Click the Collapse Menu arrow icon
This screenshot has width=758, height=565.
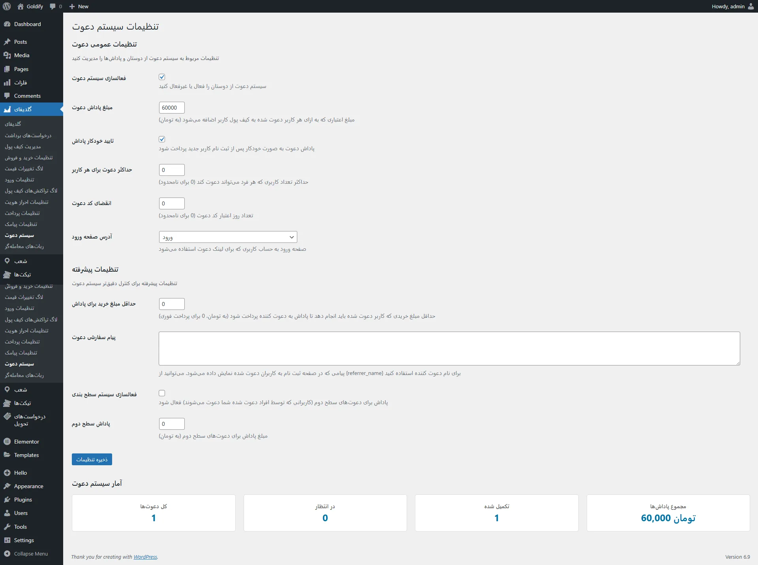point(7,554)
